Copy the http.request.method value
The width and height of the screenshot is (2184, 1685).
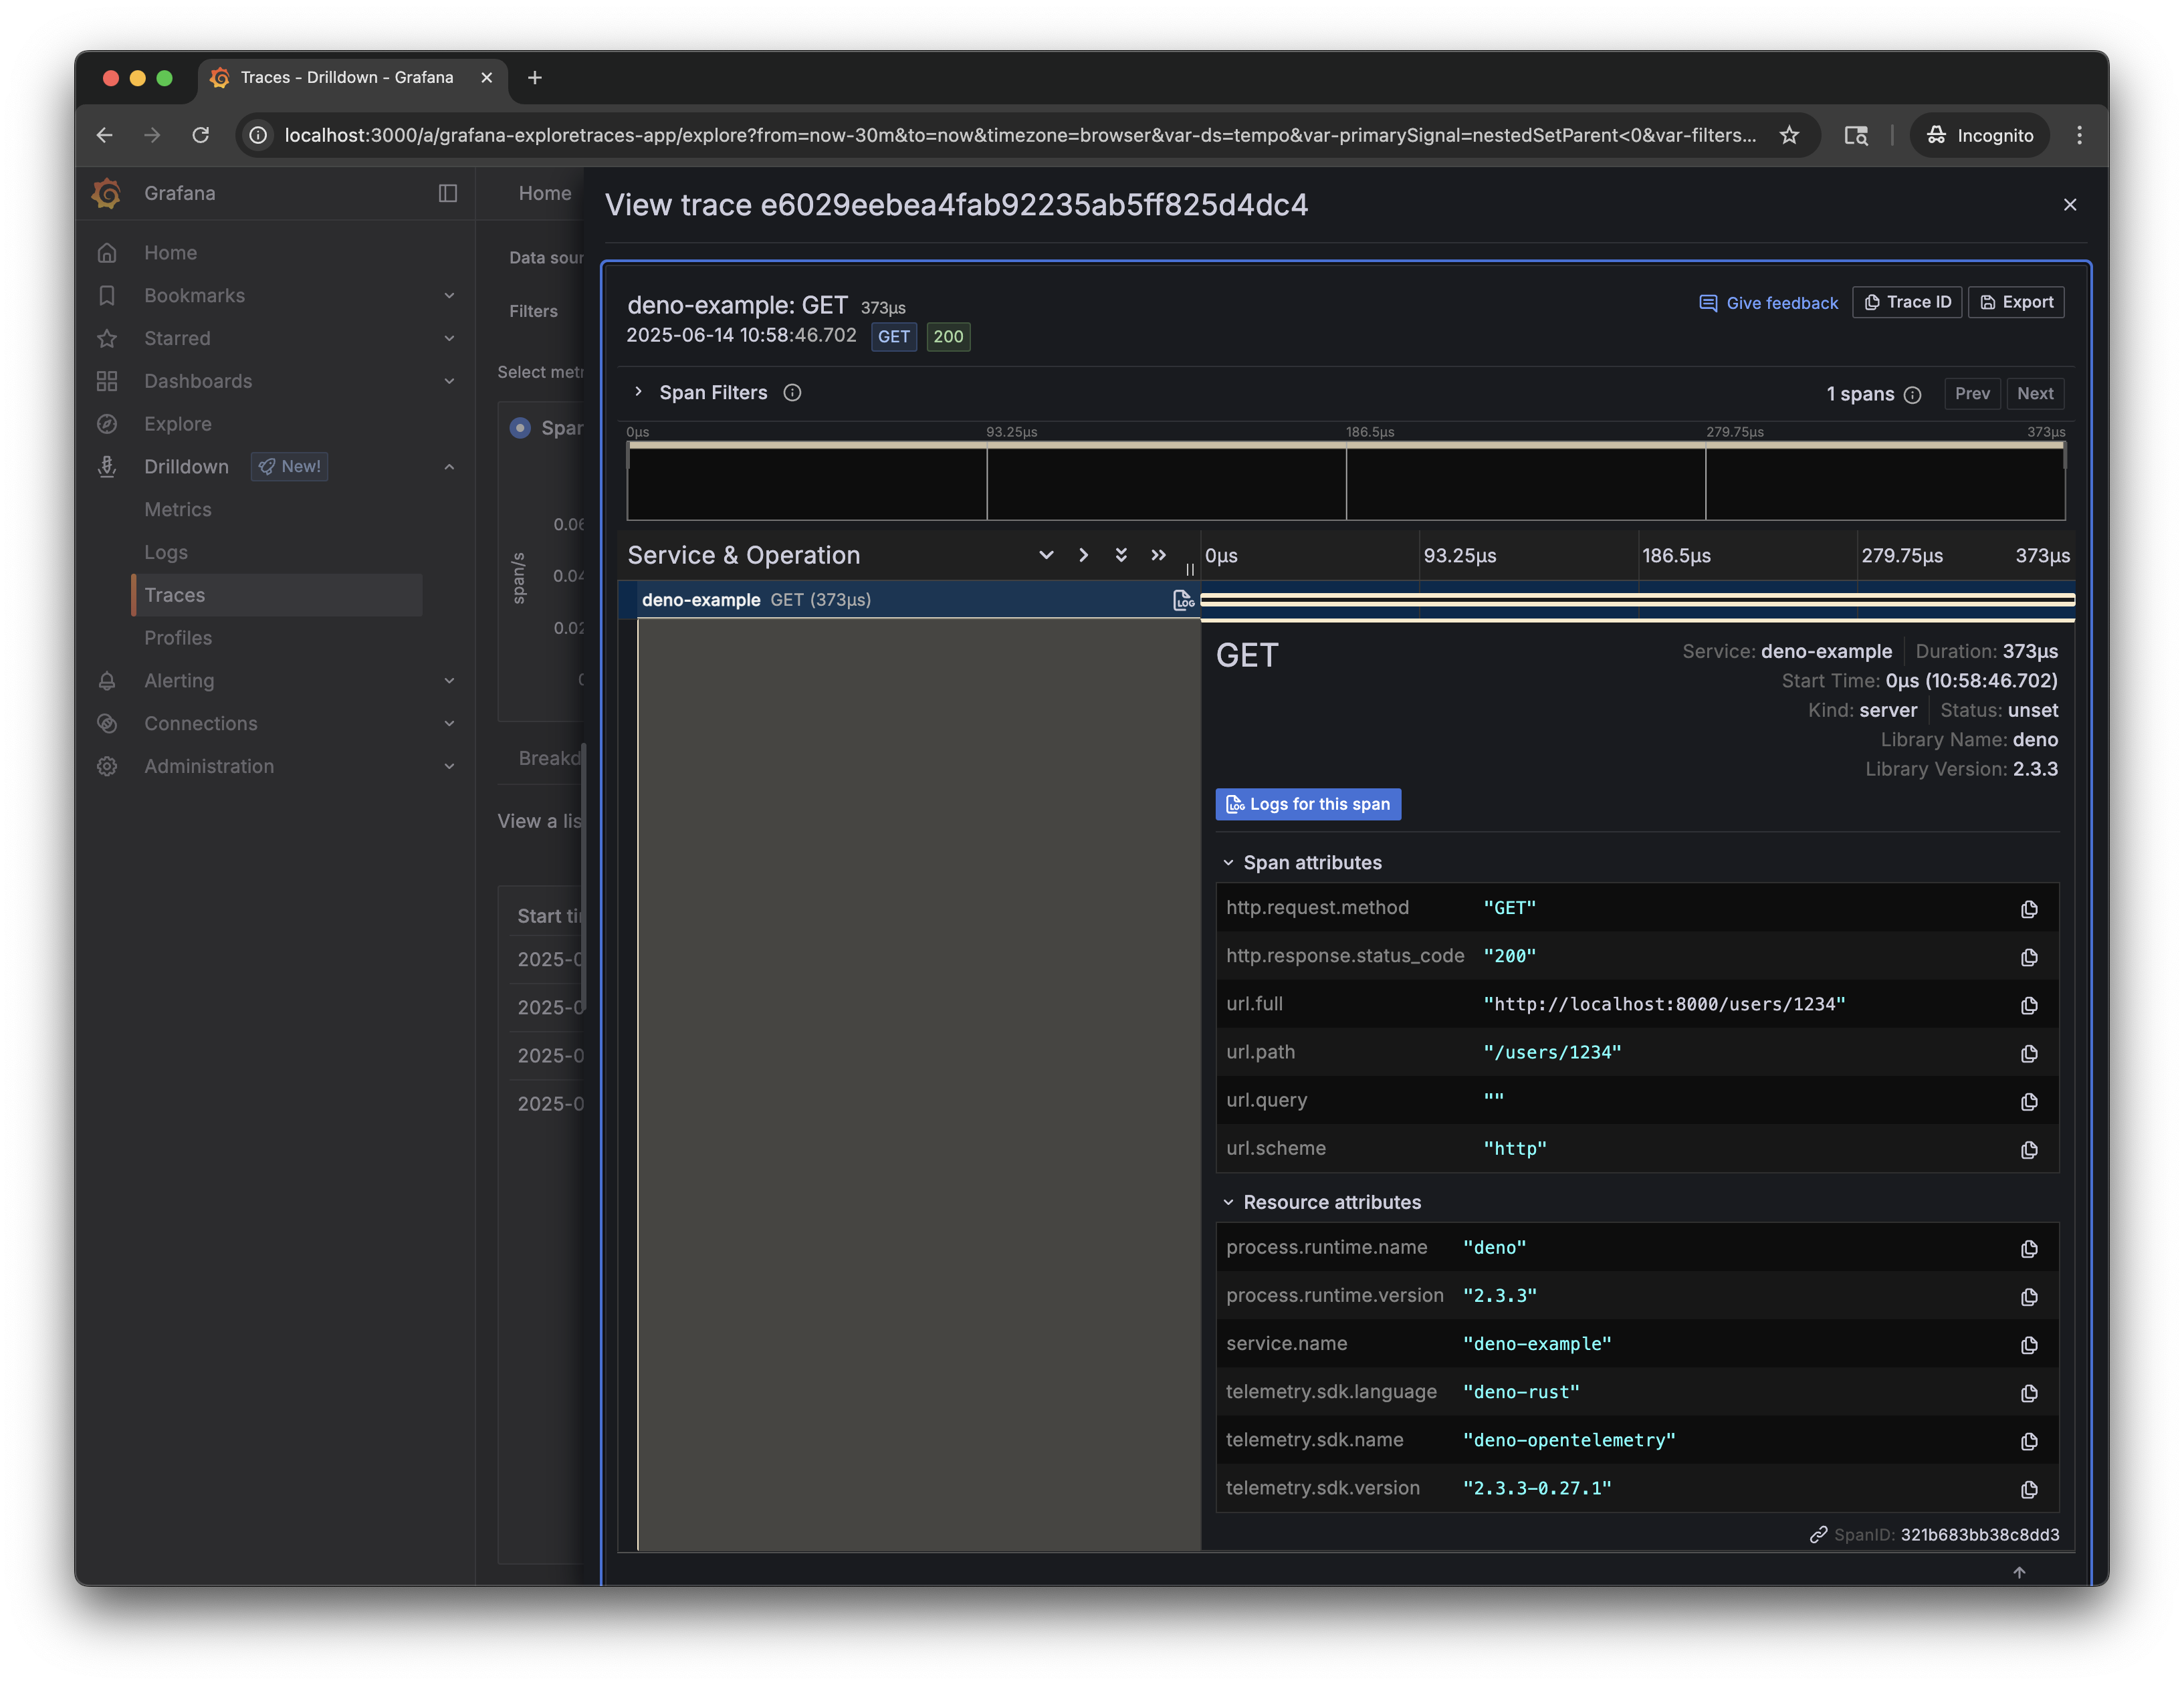[x=2028, y=908]
